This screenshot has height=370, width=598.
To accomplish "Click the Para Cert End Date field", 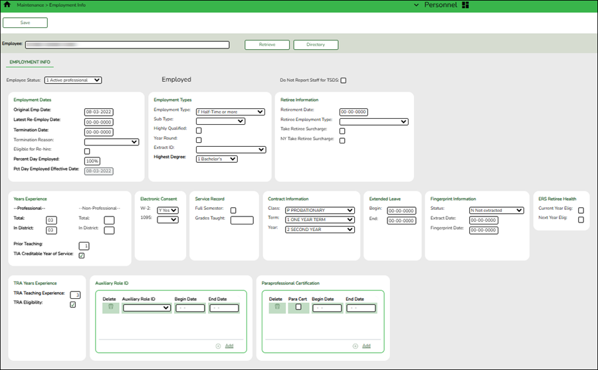I will click(361, 308).
